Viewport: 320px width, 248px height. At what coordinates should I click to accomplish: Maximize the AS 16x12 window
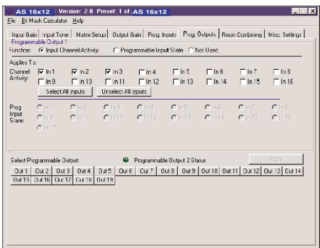coord(303,11)
